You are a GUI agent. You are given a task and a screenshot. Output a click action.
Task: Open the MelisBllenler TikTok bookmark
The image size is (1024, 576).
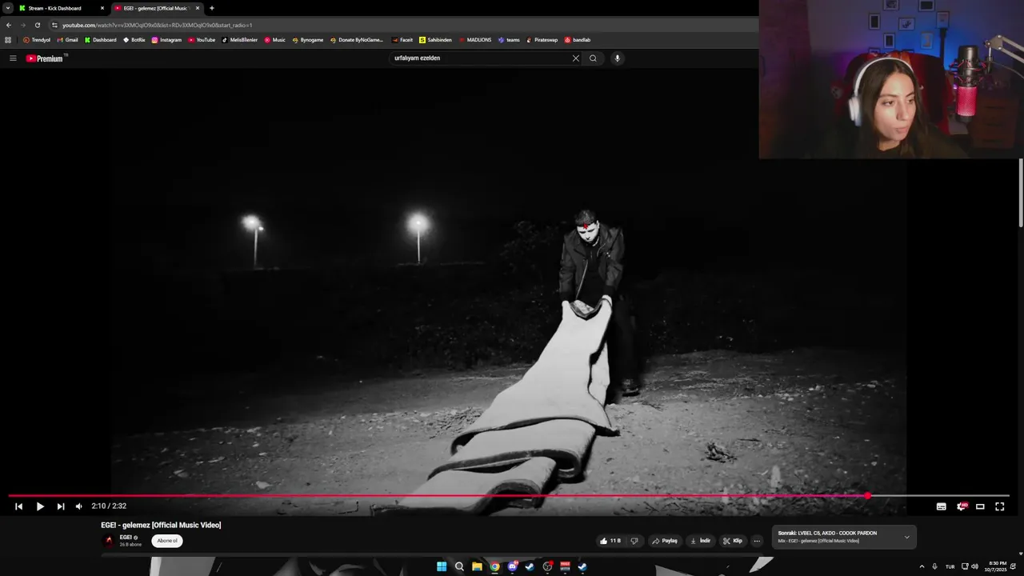240,40
